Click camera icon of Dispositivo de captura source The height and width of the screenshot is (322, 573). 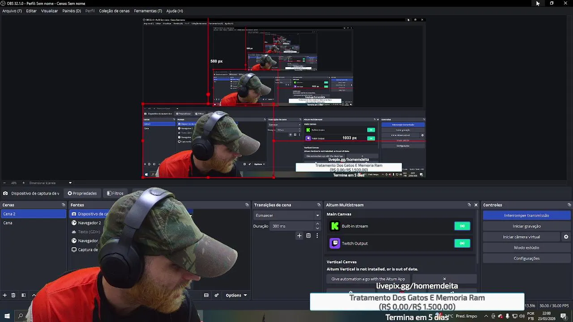pos(74,214)
